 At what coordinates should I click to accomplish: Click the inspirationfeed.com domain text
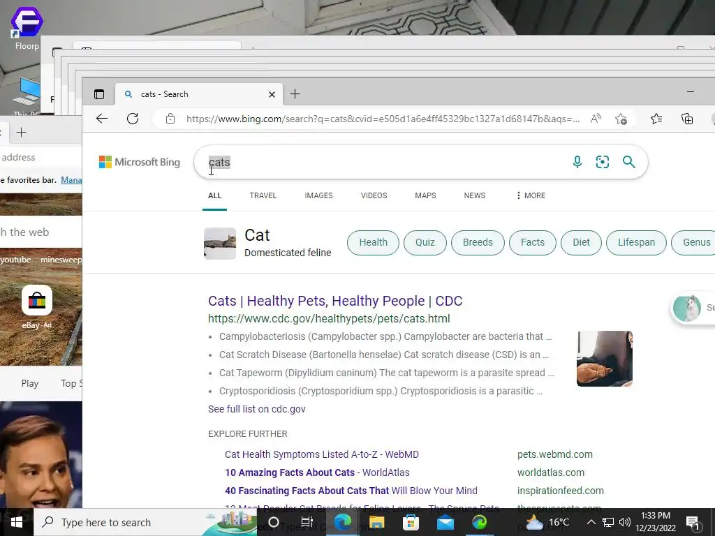[x=561, y=491]
